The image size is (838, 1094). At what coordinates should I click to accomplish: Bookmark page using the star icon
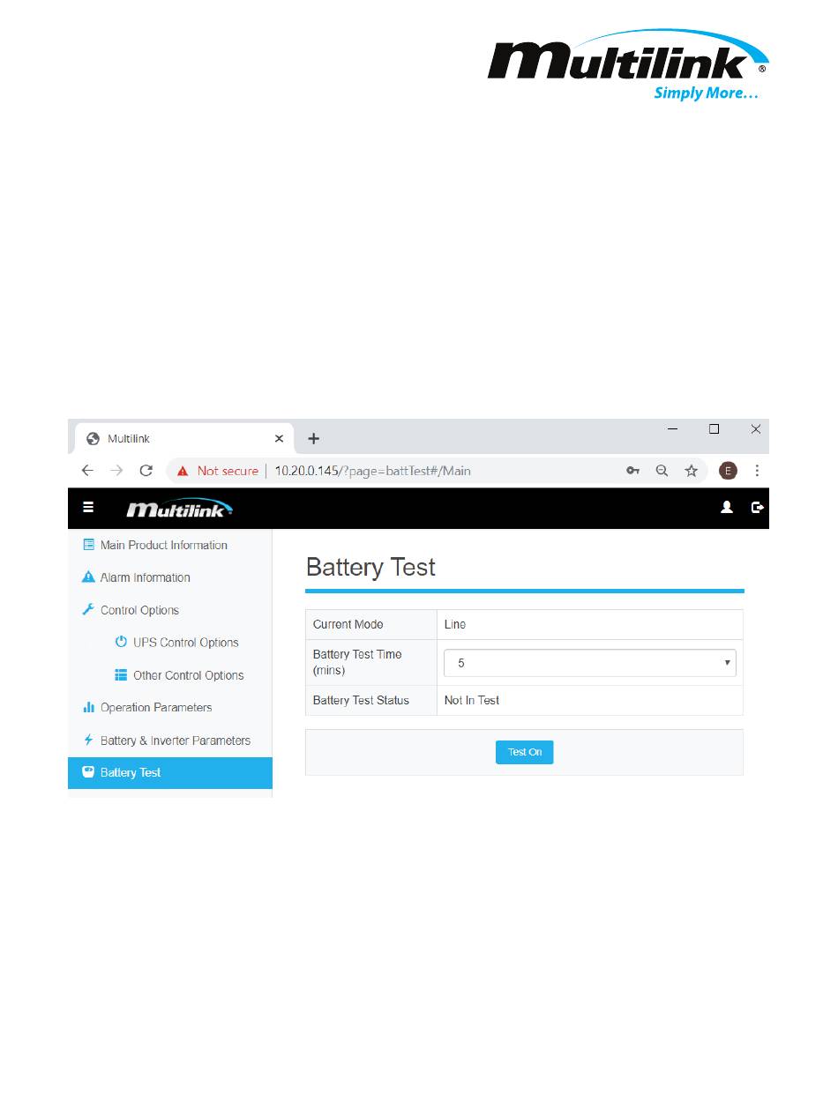click(x=692, y=471)
